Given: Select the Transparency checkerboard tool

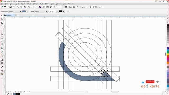Looking at the screenshot, I should click(x=2, y=63).
